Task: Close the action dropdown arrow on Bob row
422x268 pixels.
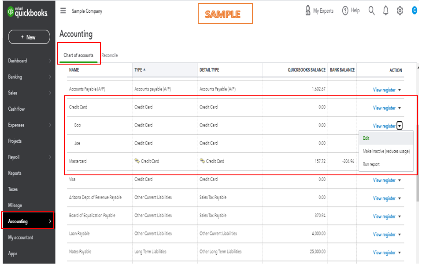Action: pos(400,126)
